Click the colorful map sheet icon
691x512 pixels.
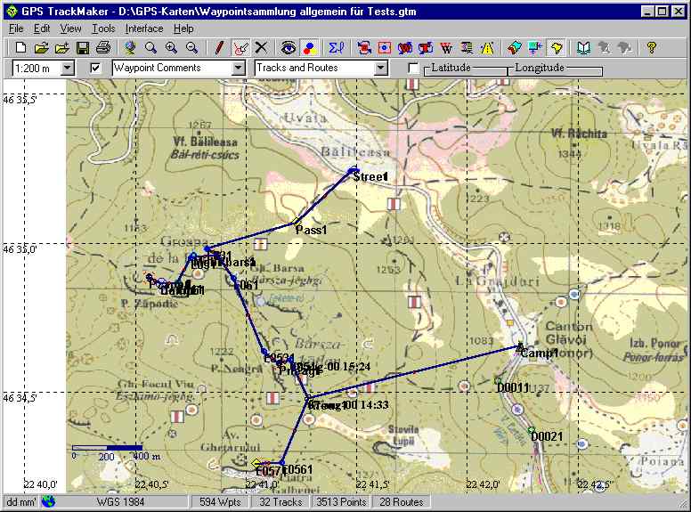pyautogui.click(x=515, y=47)
